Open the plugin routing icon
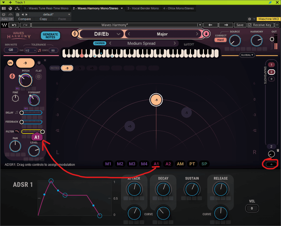 [x=17, y=8]
